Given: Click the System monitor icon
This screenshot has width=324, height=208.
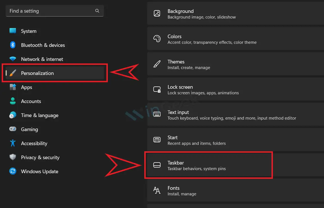Looking at the screenshot, I should click(13, 31).
